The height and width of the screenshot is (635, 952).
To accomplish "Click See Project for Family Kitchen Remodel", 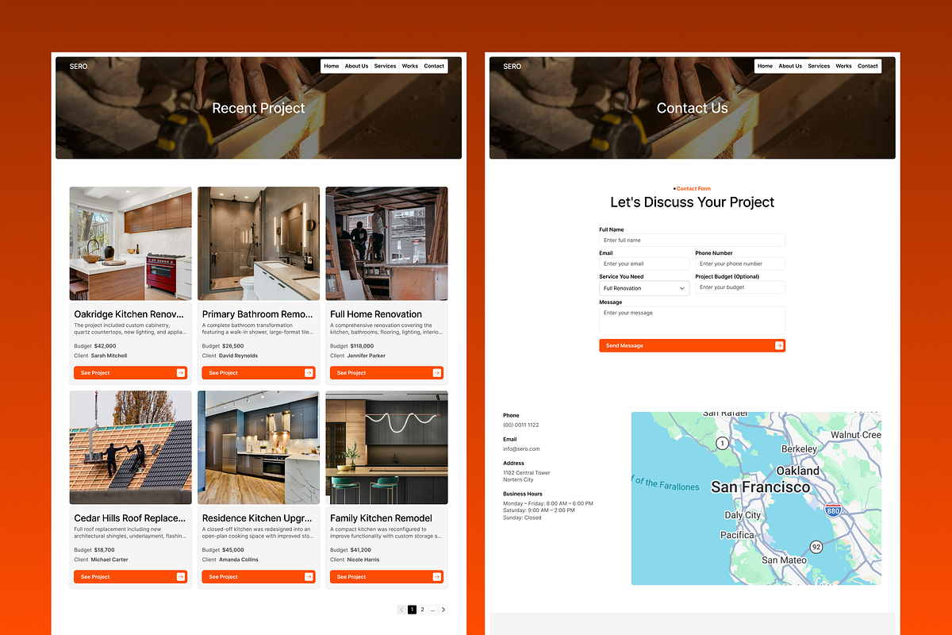I will (x=386, y=577).
